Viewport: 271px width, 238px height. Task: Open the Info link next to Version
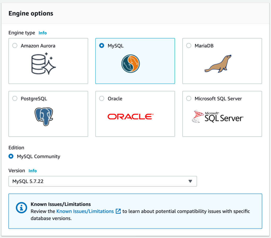click(33, 171)
